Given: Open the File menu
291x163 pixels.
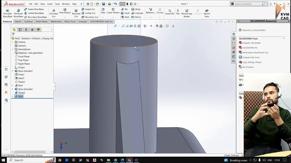Looking at the screenshot, I should [x=30, y=4].
